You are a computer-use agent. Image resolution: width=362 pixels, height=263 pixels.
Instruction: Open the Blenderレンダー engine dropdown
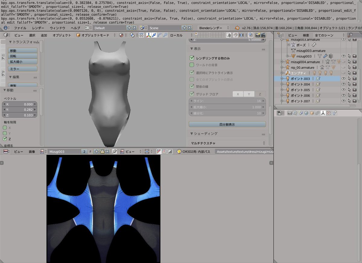pyautogui.click(x=214, y=28)
